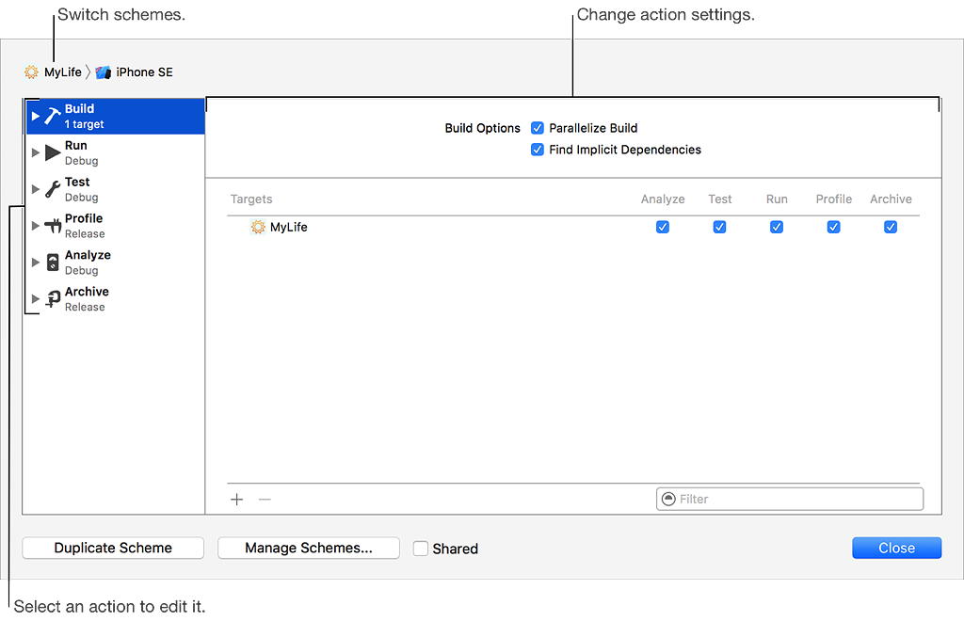Screen dimensions: 964x621
Task: Select the Archive Release action
Action: pos(116,299)
